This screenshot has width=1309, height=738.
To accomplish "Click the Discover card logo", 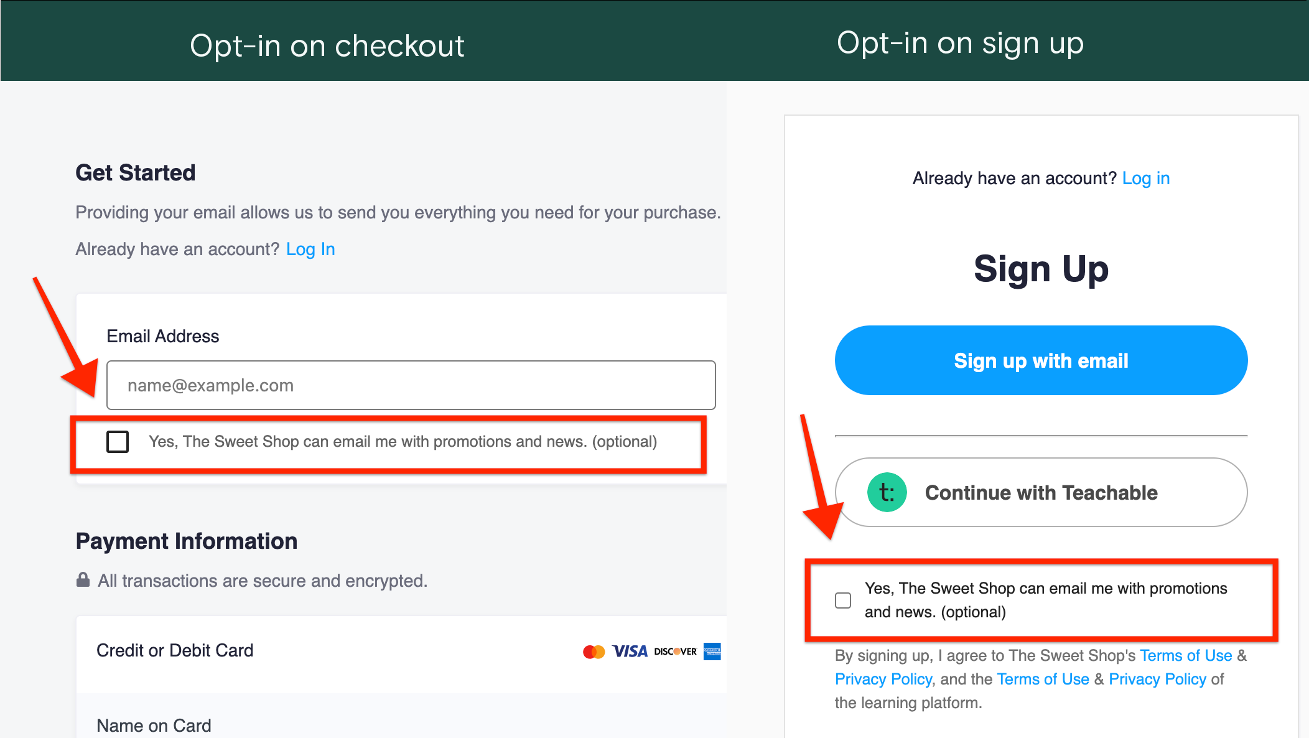I will [675, 652].
